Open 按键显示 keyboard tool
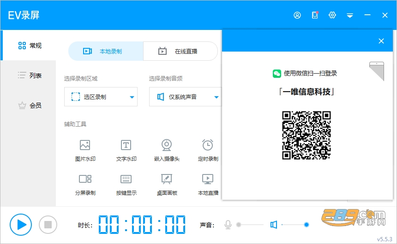The height and width of the screenshot is (244, 397). 126,185
